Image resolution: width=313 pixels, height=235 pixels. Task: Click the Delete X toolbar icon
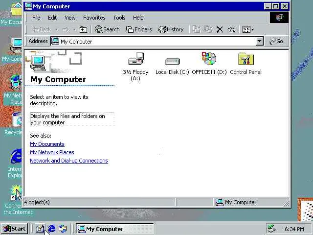pyautogui.click(x=220, y=29)
